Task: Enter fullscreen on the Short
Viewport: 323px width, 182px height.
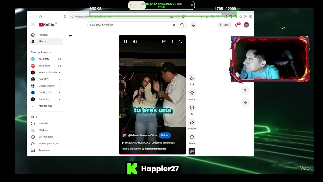Action: click(180, 41)
